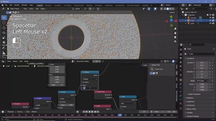Image resolution: width=216 pixels, height=121 pixels.
Task: Hide the Cube in viewport
Action: pyautogui.click(x=210, y=21)
